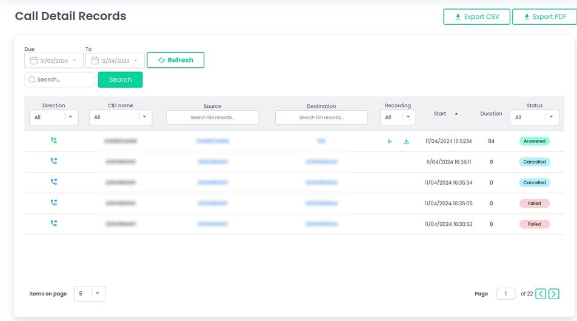Sort by the Start column arrow
Image resolution: width=577 pixels, height=321 pixels.
pos(456,114)
